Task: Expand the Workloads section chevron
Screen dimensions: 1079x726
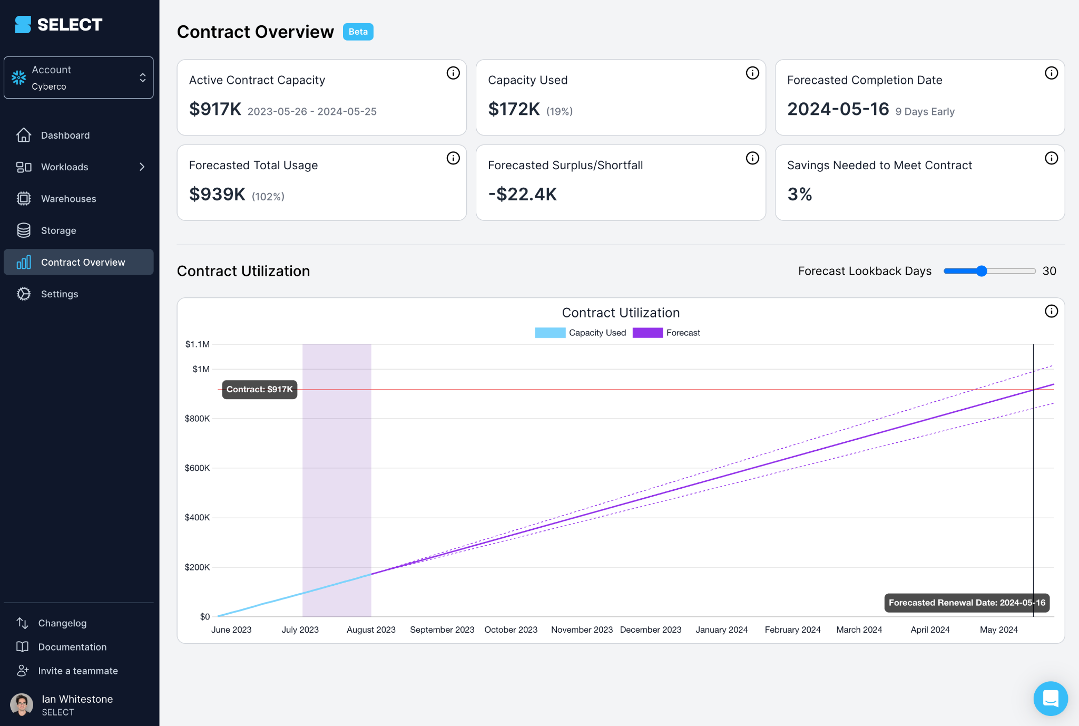Action: click(x=142, y=166)
